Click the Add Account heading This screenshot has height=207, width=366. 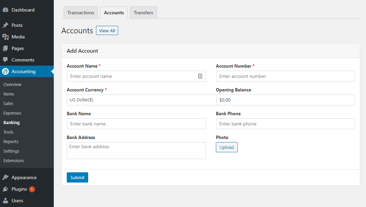coord(82,51)
